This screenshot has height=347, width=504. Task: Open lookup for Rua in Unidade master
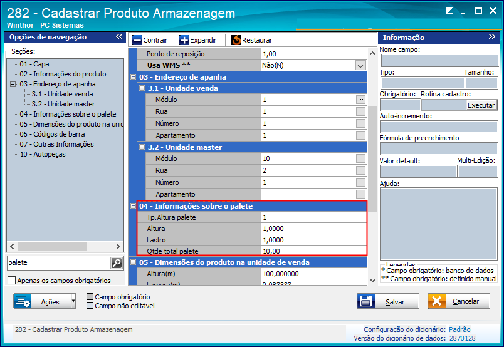360,170
